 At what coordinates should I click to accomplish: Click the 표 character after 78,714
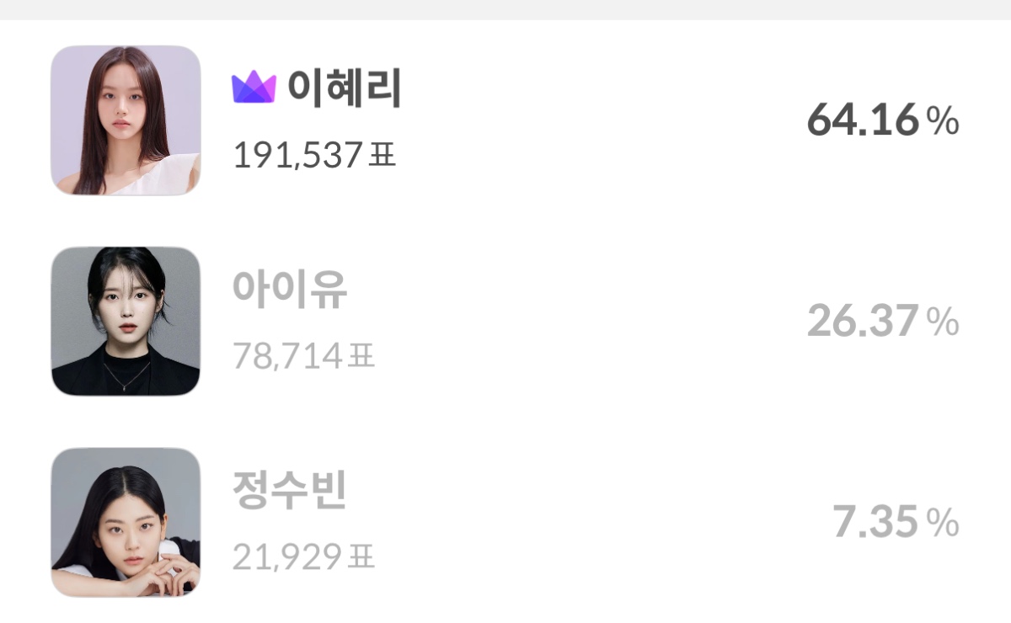361,356
